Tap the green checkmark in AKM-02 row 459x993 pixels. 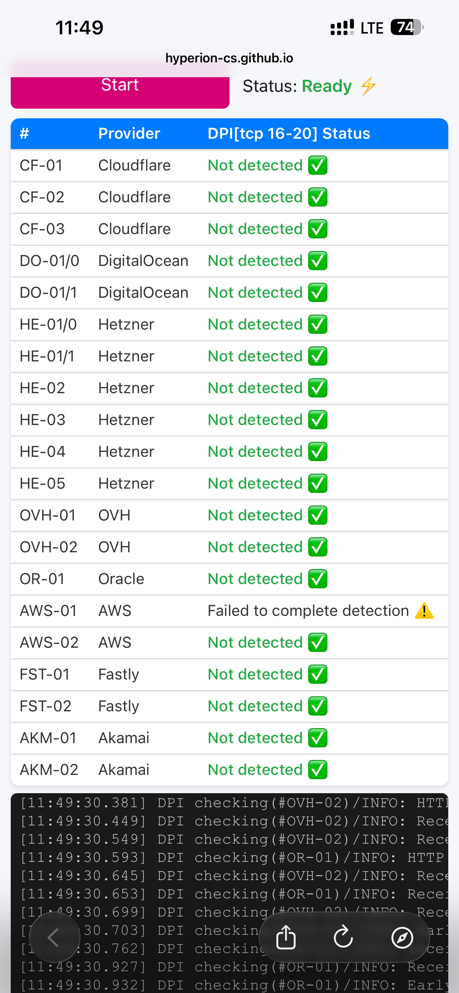[x=317, y=770]
